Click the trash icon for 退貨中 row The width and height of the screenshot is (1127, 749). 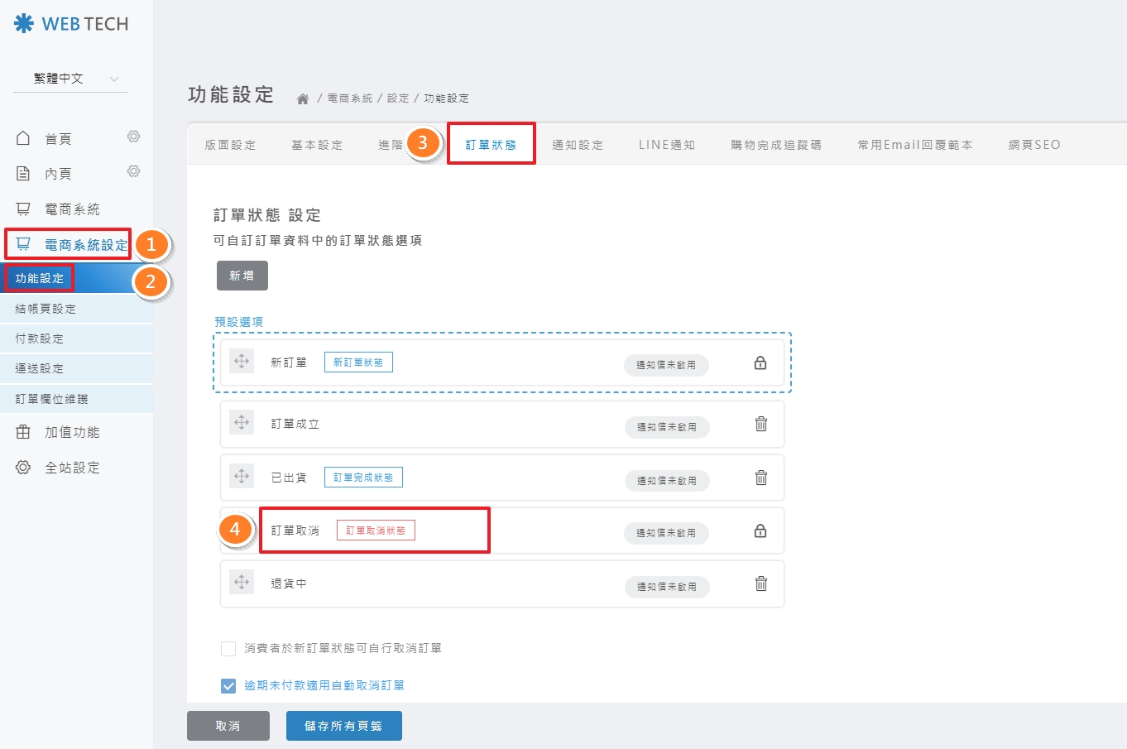[x=760, y=583]
